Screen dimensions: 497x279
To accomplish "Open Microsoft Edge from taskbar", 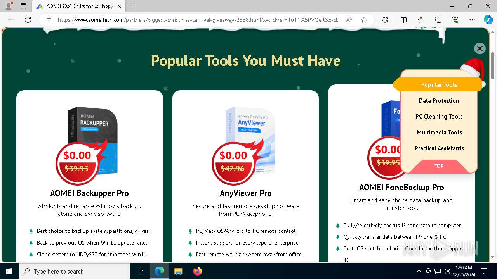I will (160, 271).
